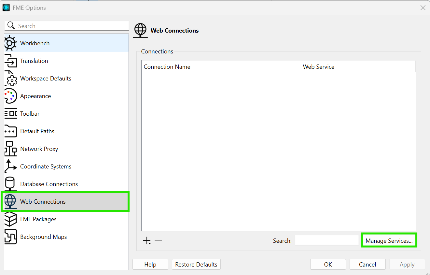Focus the connections Search input field
Image resolution: width=430 pixels, height=275 pixels.
[327, 240]
